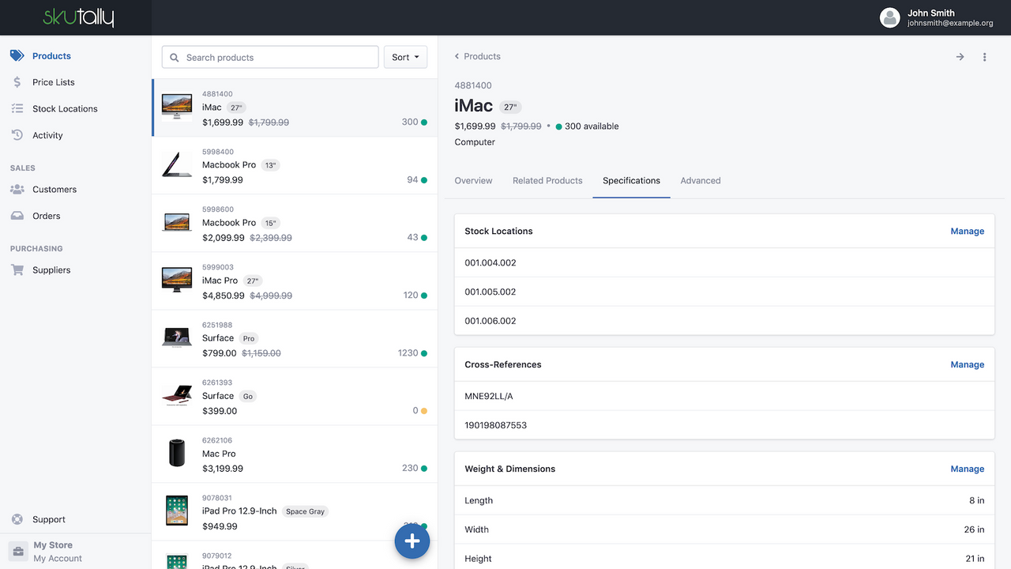The width and height of the screenshot is (1011, 569).
Task: Click the Width 26 in row
Action: coord(724,529)
